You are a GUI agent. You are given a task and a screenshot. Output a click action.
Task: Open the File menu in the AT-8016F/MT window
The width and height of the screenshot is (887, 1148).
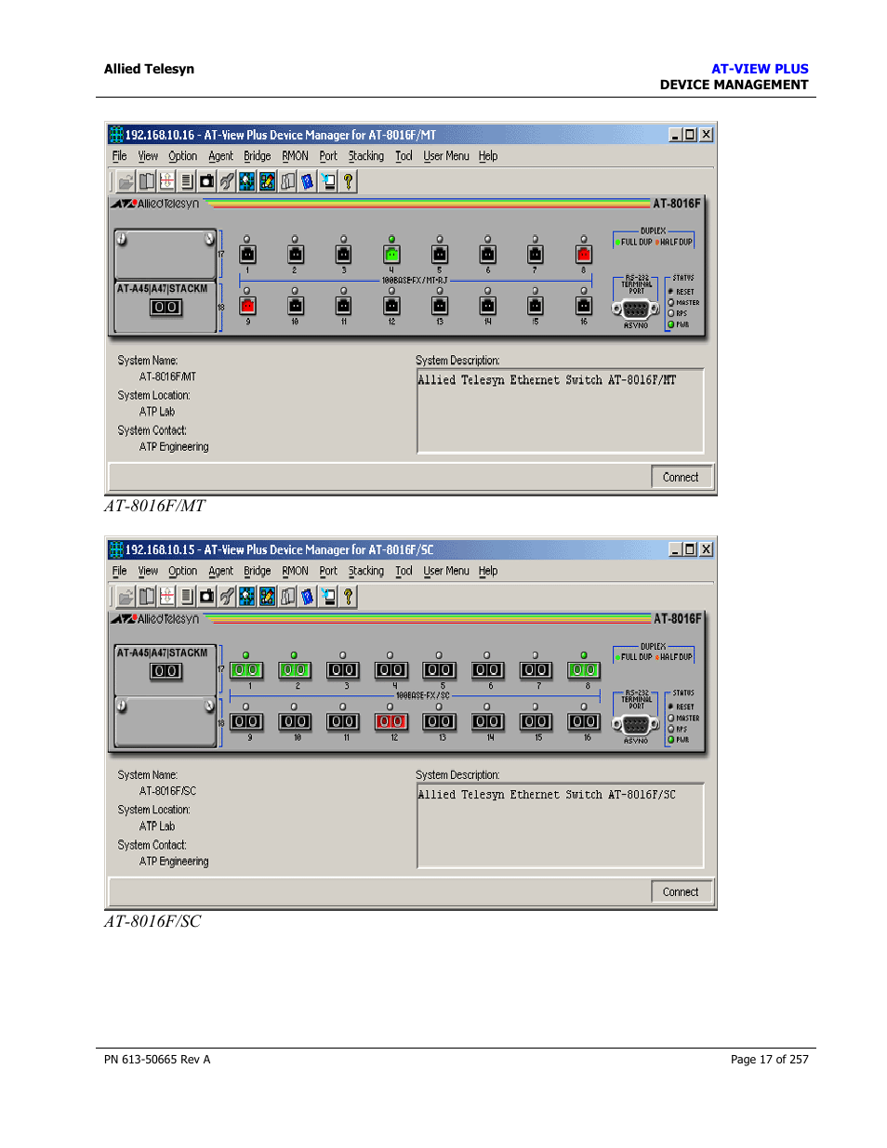120,156
